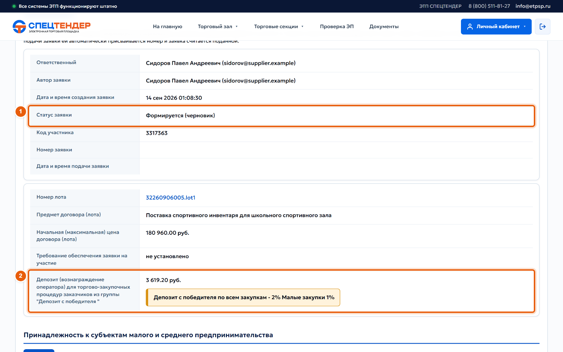Open the Личный кабинет dropdown arrow
The width and height of the screenshot is (563, 352).
pos(525,26)
